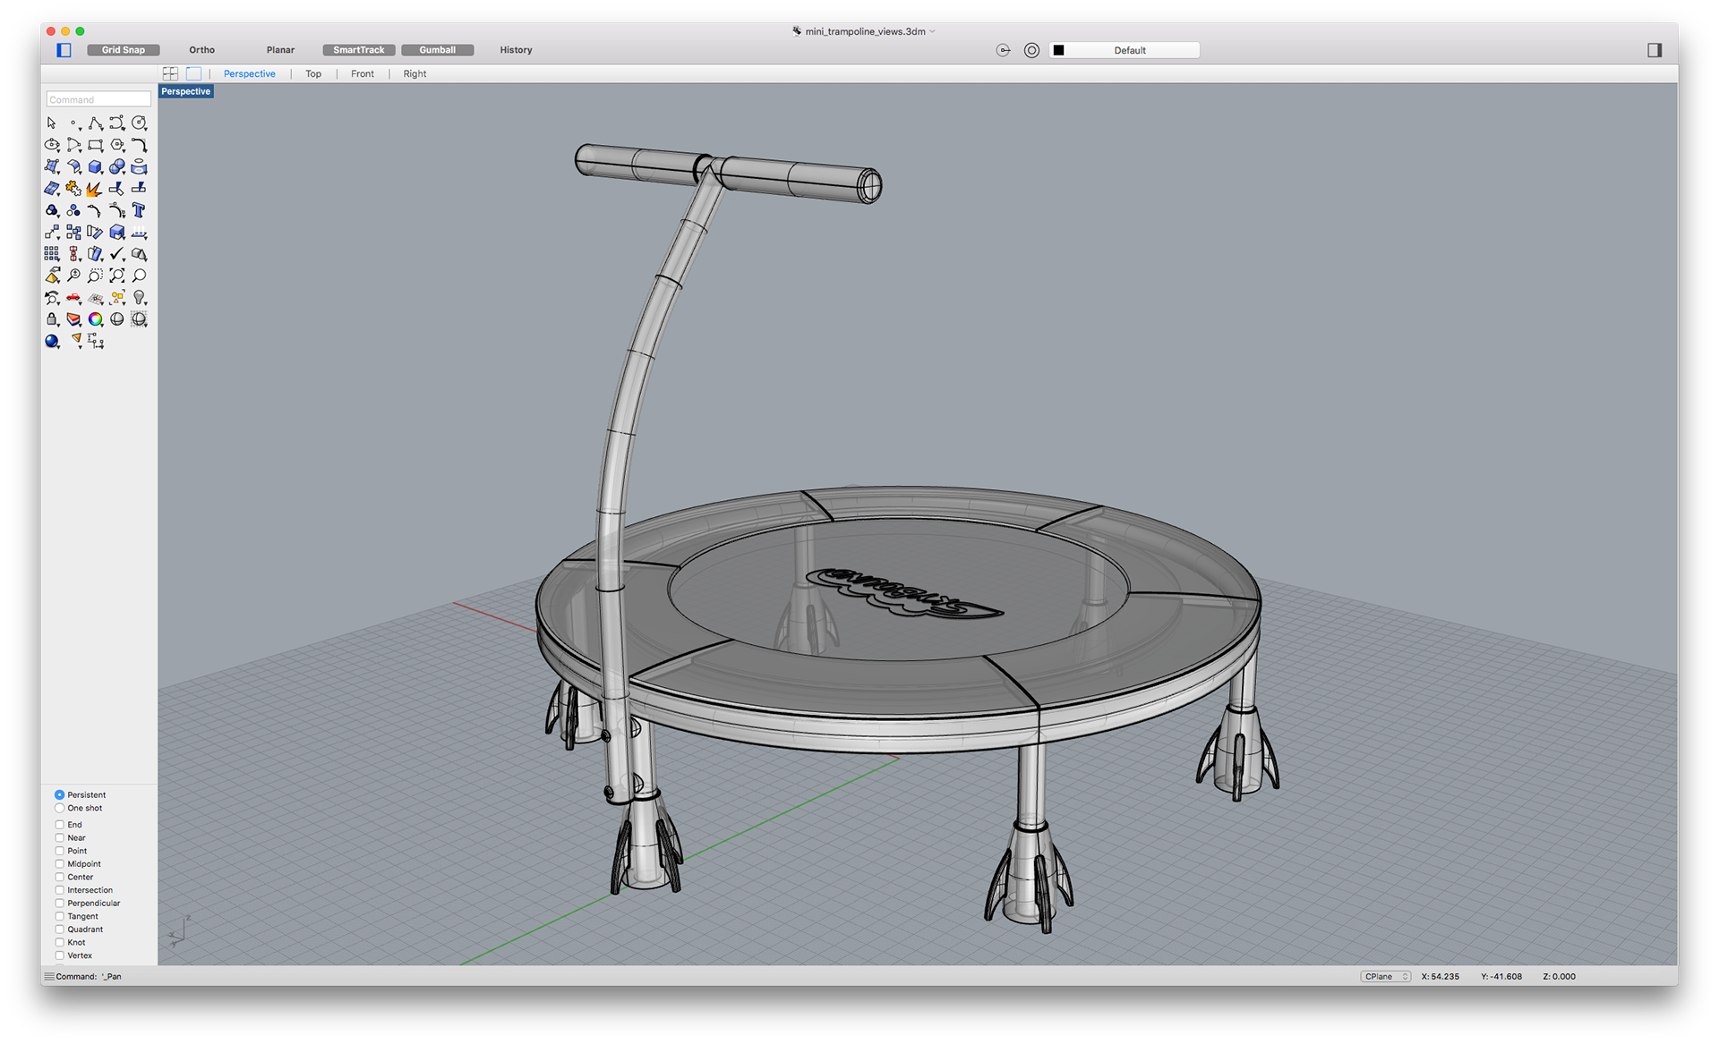
Task: Enable the Vertex osnap
Action: (x=60, y=955)
